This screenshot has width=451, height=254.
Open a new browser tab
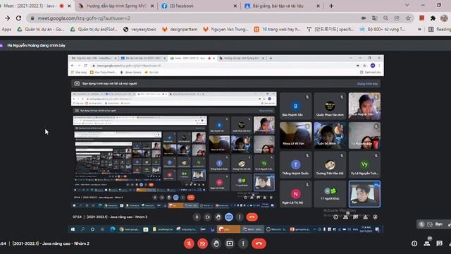[x=331, y=6]
